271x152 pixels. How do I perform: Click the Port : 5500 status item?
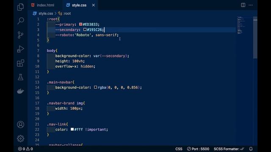coord(198,149)
